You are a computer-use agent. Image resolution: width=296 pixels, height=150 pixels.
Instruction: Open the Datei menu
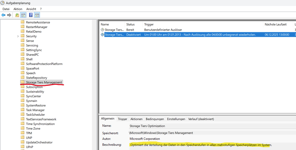click(6, 9)
